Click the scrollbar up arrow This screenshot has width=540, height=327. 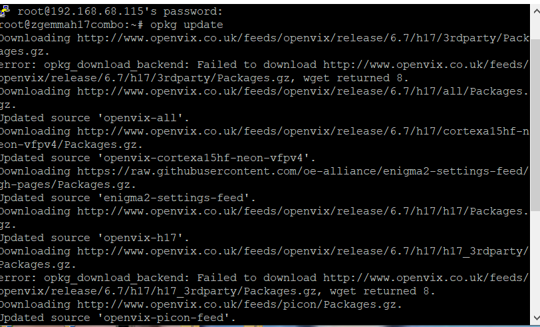coord(536,11)
